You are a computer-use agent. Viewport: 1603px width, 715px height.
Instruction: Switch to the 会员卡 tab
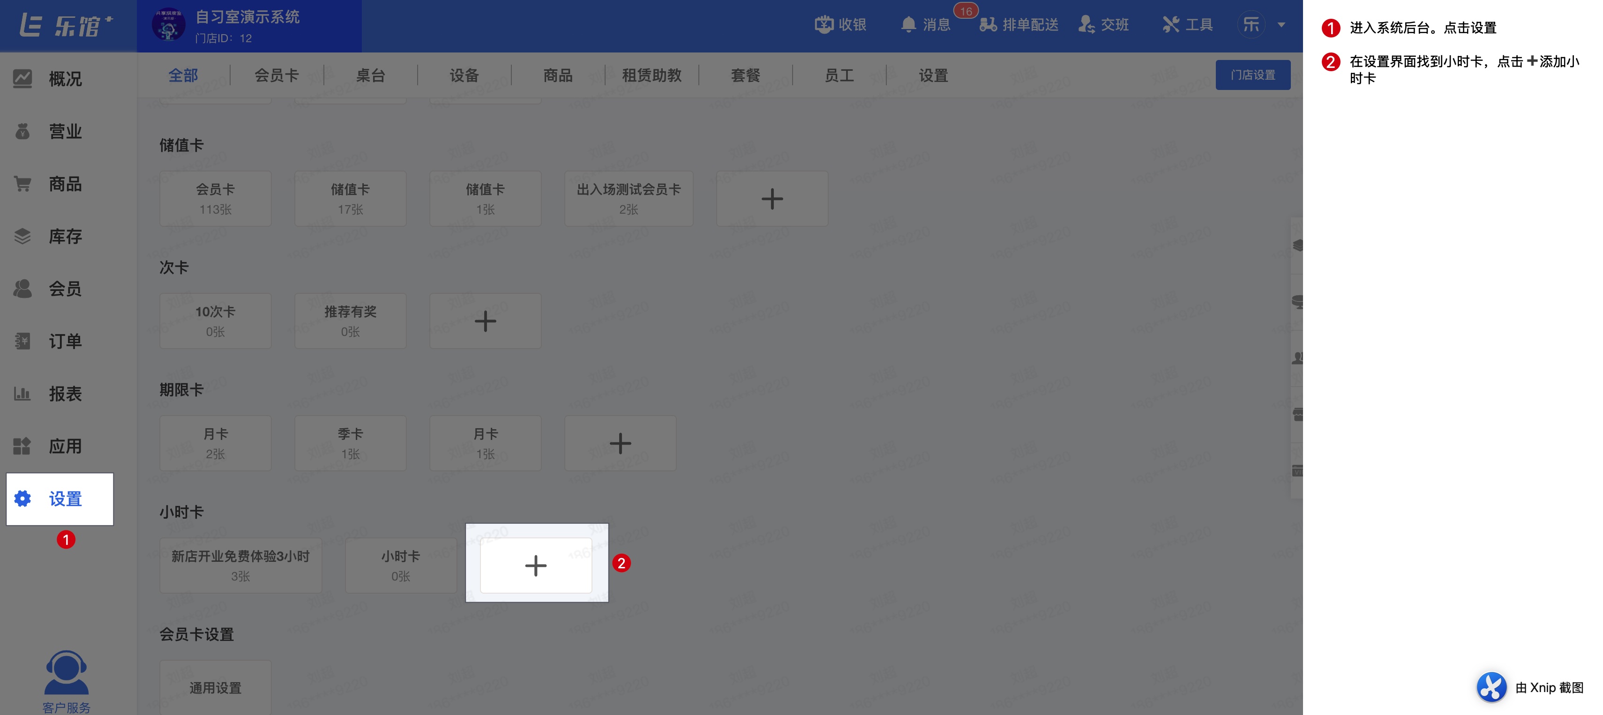[x=276, y=75]
